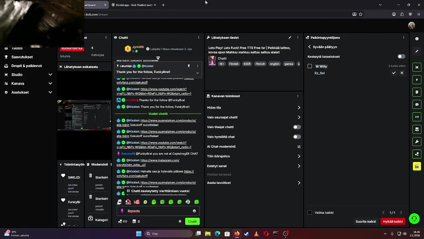The image size is (424, 239).
Task: Reject Ez_Sol reward with X icon
Action: 402,73
